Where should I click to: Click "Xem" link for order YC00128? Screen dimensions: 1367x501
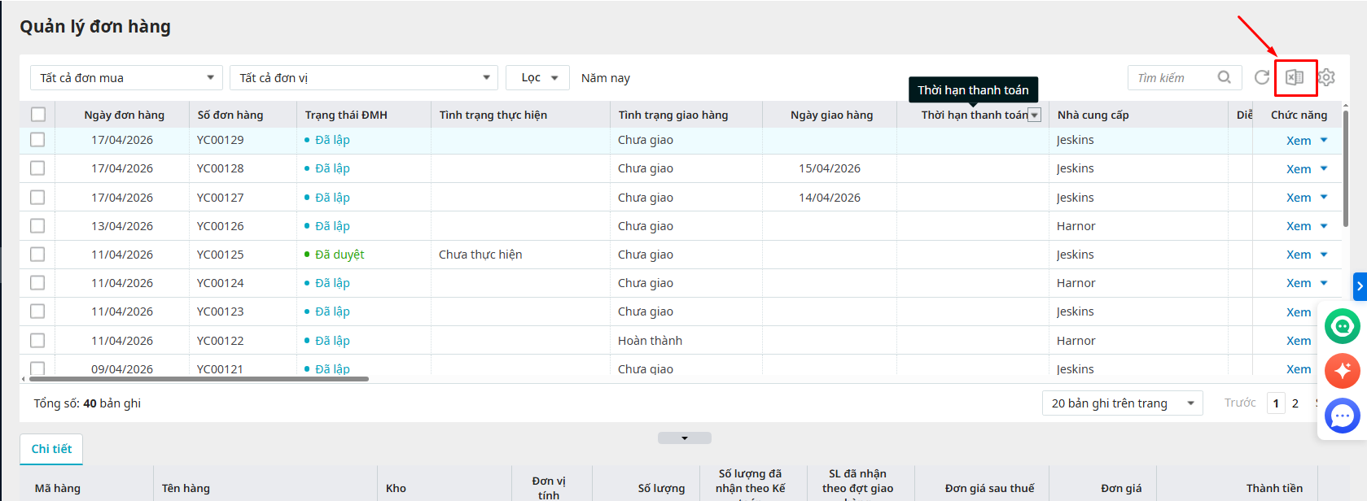[x=1298, y=169]
